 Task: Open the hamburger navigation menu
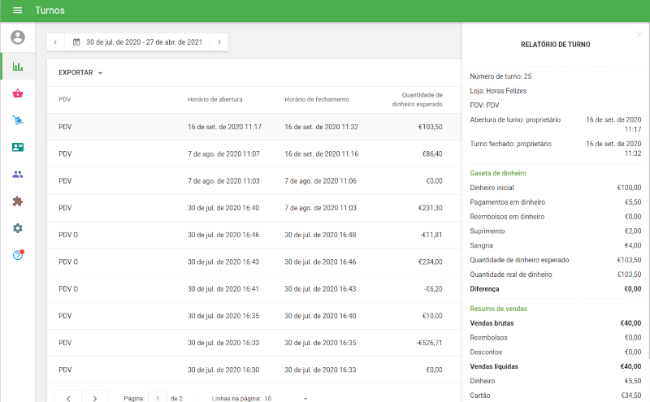(x=18, y=11)
